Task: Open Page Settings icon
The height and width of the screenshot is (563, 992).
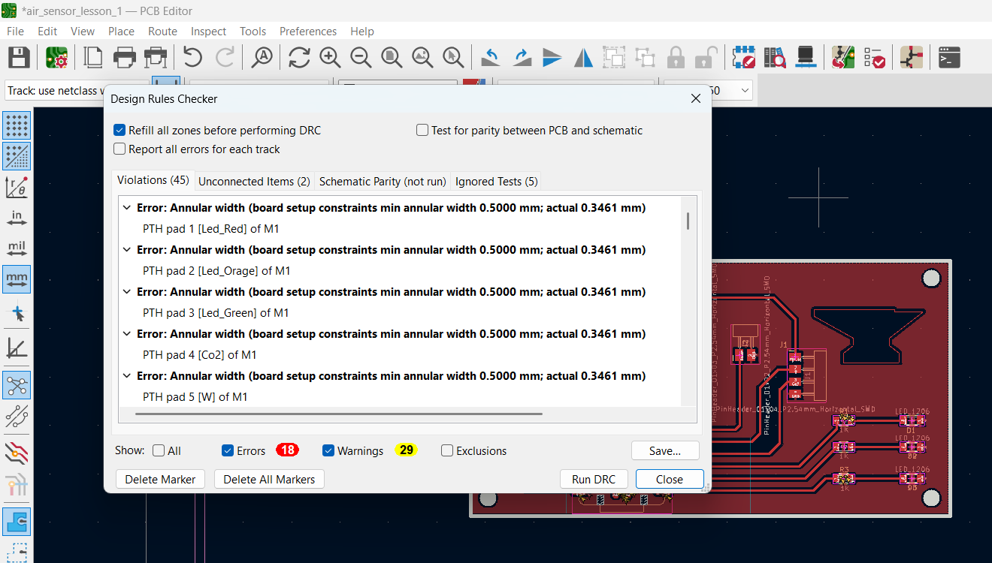Action: (93, 57)
